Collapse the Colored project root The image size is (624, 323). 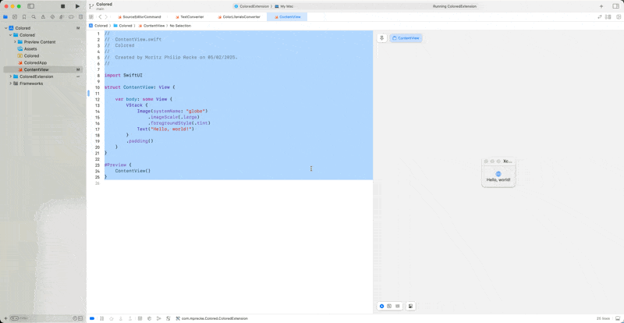(6, 28)
